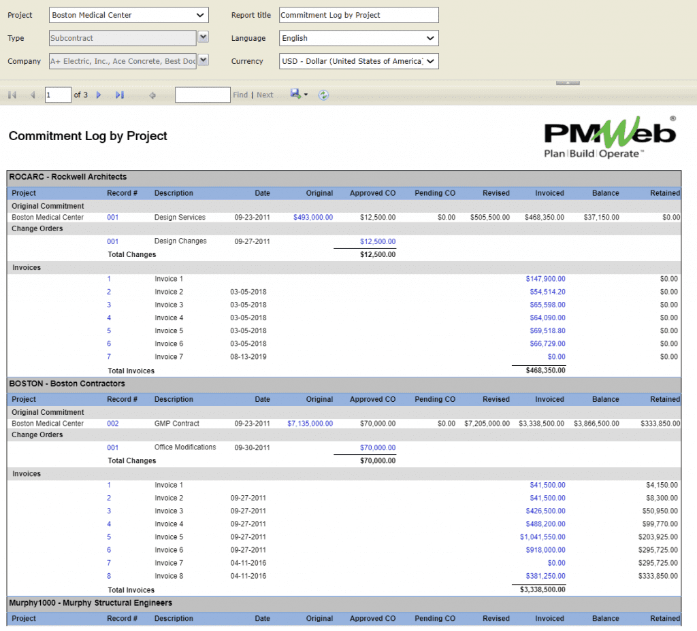The height and width of the screenshot is (631, 697).
Task: Open Boston Contractors invoice 5 on 09-27-2011
Action: coord(109,537)
